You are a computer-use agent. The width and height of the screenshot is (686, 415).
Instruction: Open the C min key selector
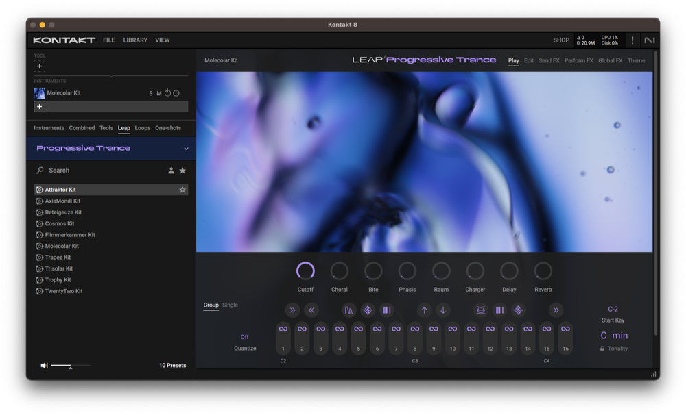[x=613, y=335]
